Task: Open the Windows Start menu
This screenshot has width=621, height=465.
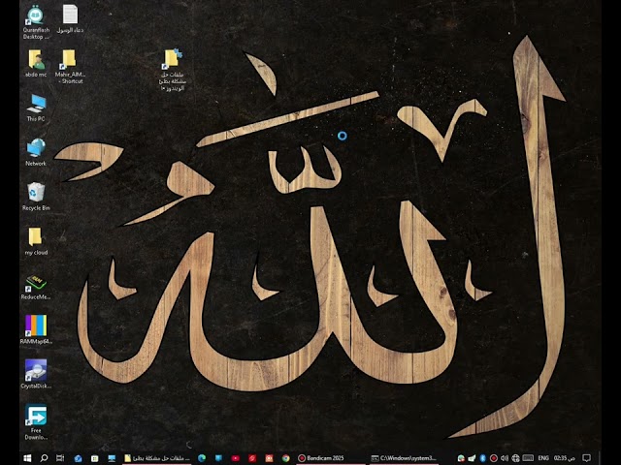Action: (x=27, y=458)
